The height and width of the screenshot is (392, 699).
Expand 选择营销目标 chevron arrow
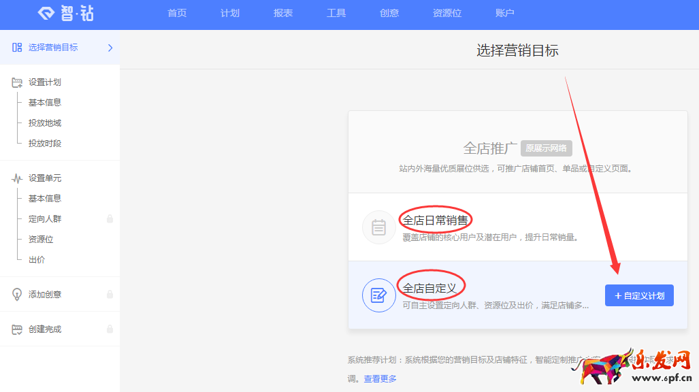(110, 48)
